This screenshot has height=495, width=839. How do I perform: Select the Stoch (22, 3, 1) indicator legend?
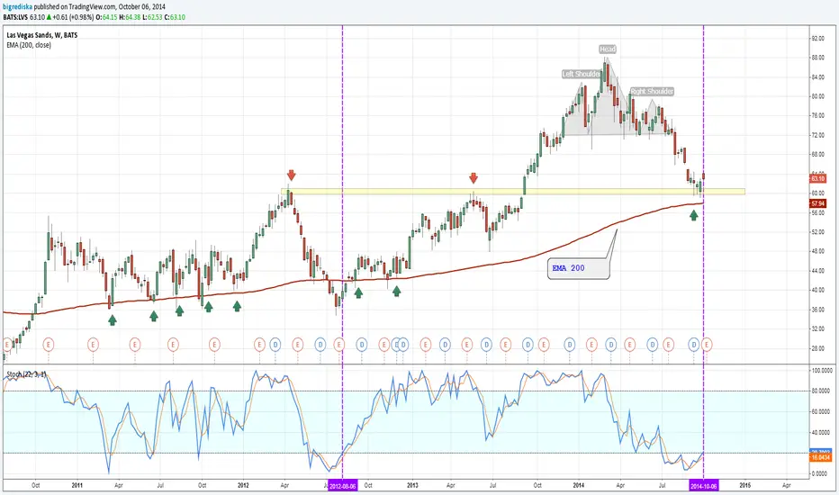(26, 374)
